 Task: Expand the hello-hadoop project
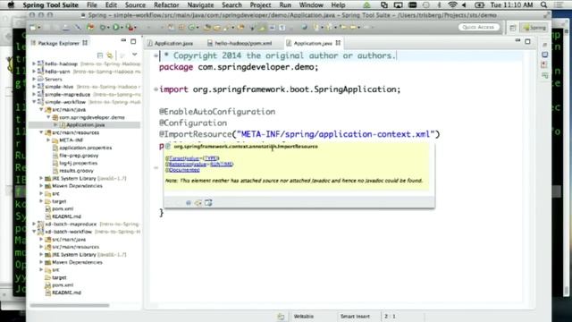click(34, 64)
